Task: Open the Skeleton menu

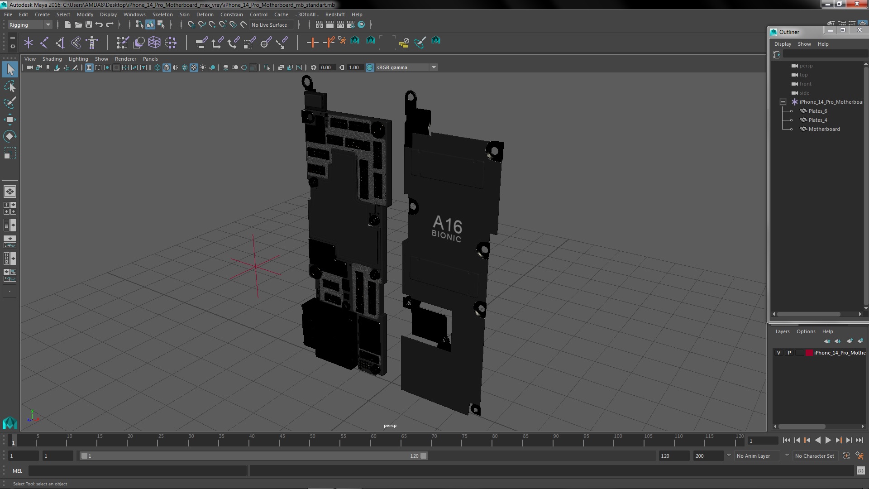Action: point(162,14)
